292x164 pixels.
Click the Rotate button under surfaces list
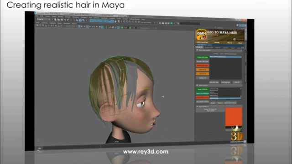coord(213,103)
